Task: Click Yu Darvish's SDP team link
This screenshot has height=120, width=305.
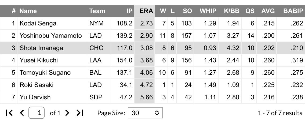Action: coord(96,97)
